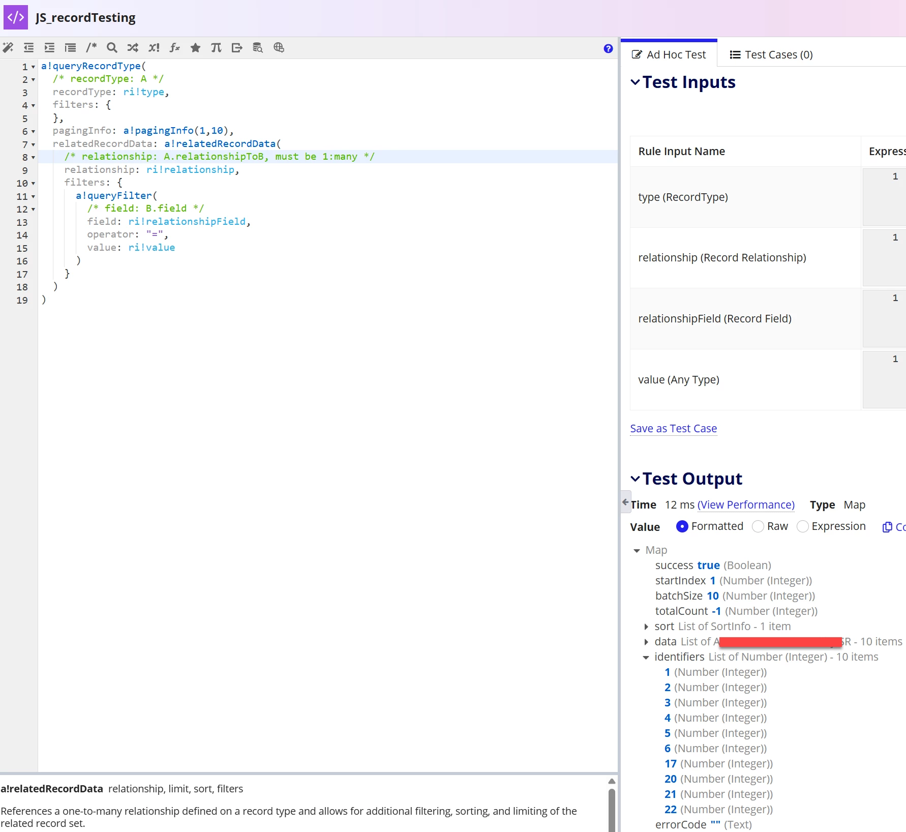Image resolution: width=906 pixels, height=832 pixels.
Task: Click the success true (Boolean) row
Action: (x=713, y=565)
